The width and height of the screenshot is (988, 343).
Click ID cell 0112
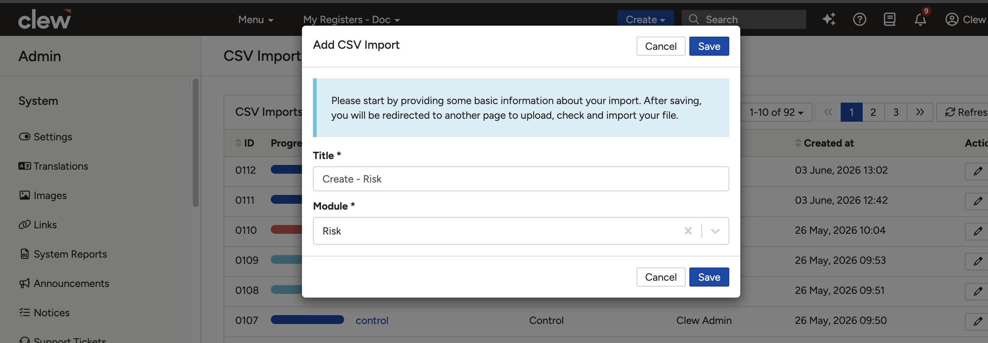246,170
